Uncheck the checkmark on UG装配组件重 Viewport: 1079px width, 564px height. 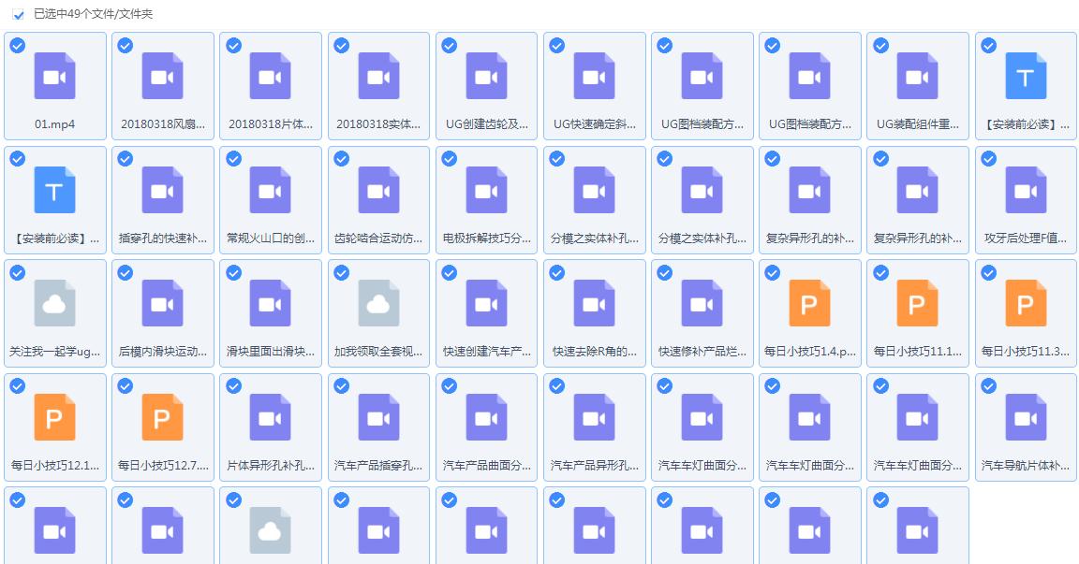879,44
